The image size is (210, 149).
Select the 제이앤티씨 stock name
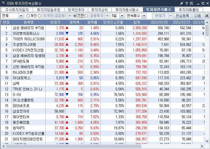pyautogui.click(x=21, y=117)
